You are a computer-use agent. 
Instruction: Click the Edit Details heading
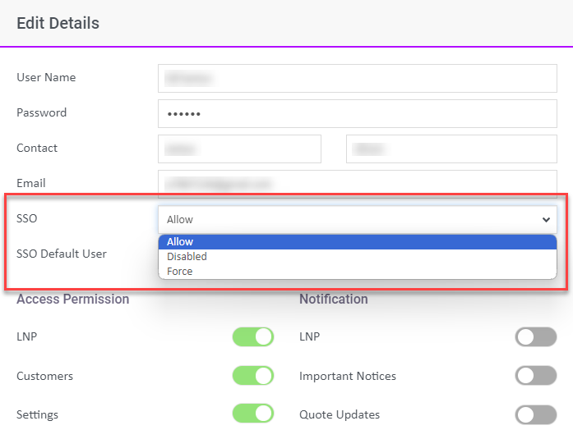(58, 23)
